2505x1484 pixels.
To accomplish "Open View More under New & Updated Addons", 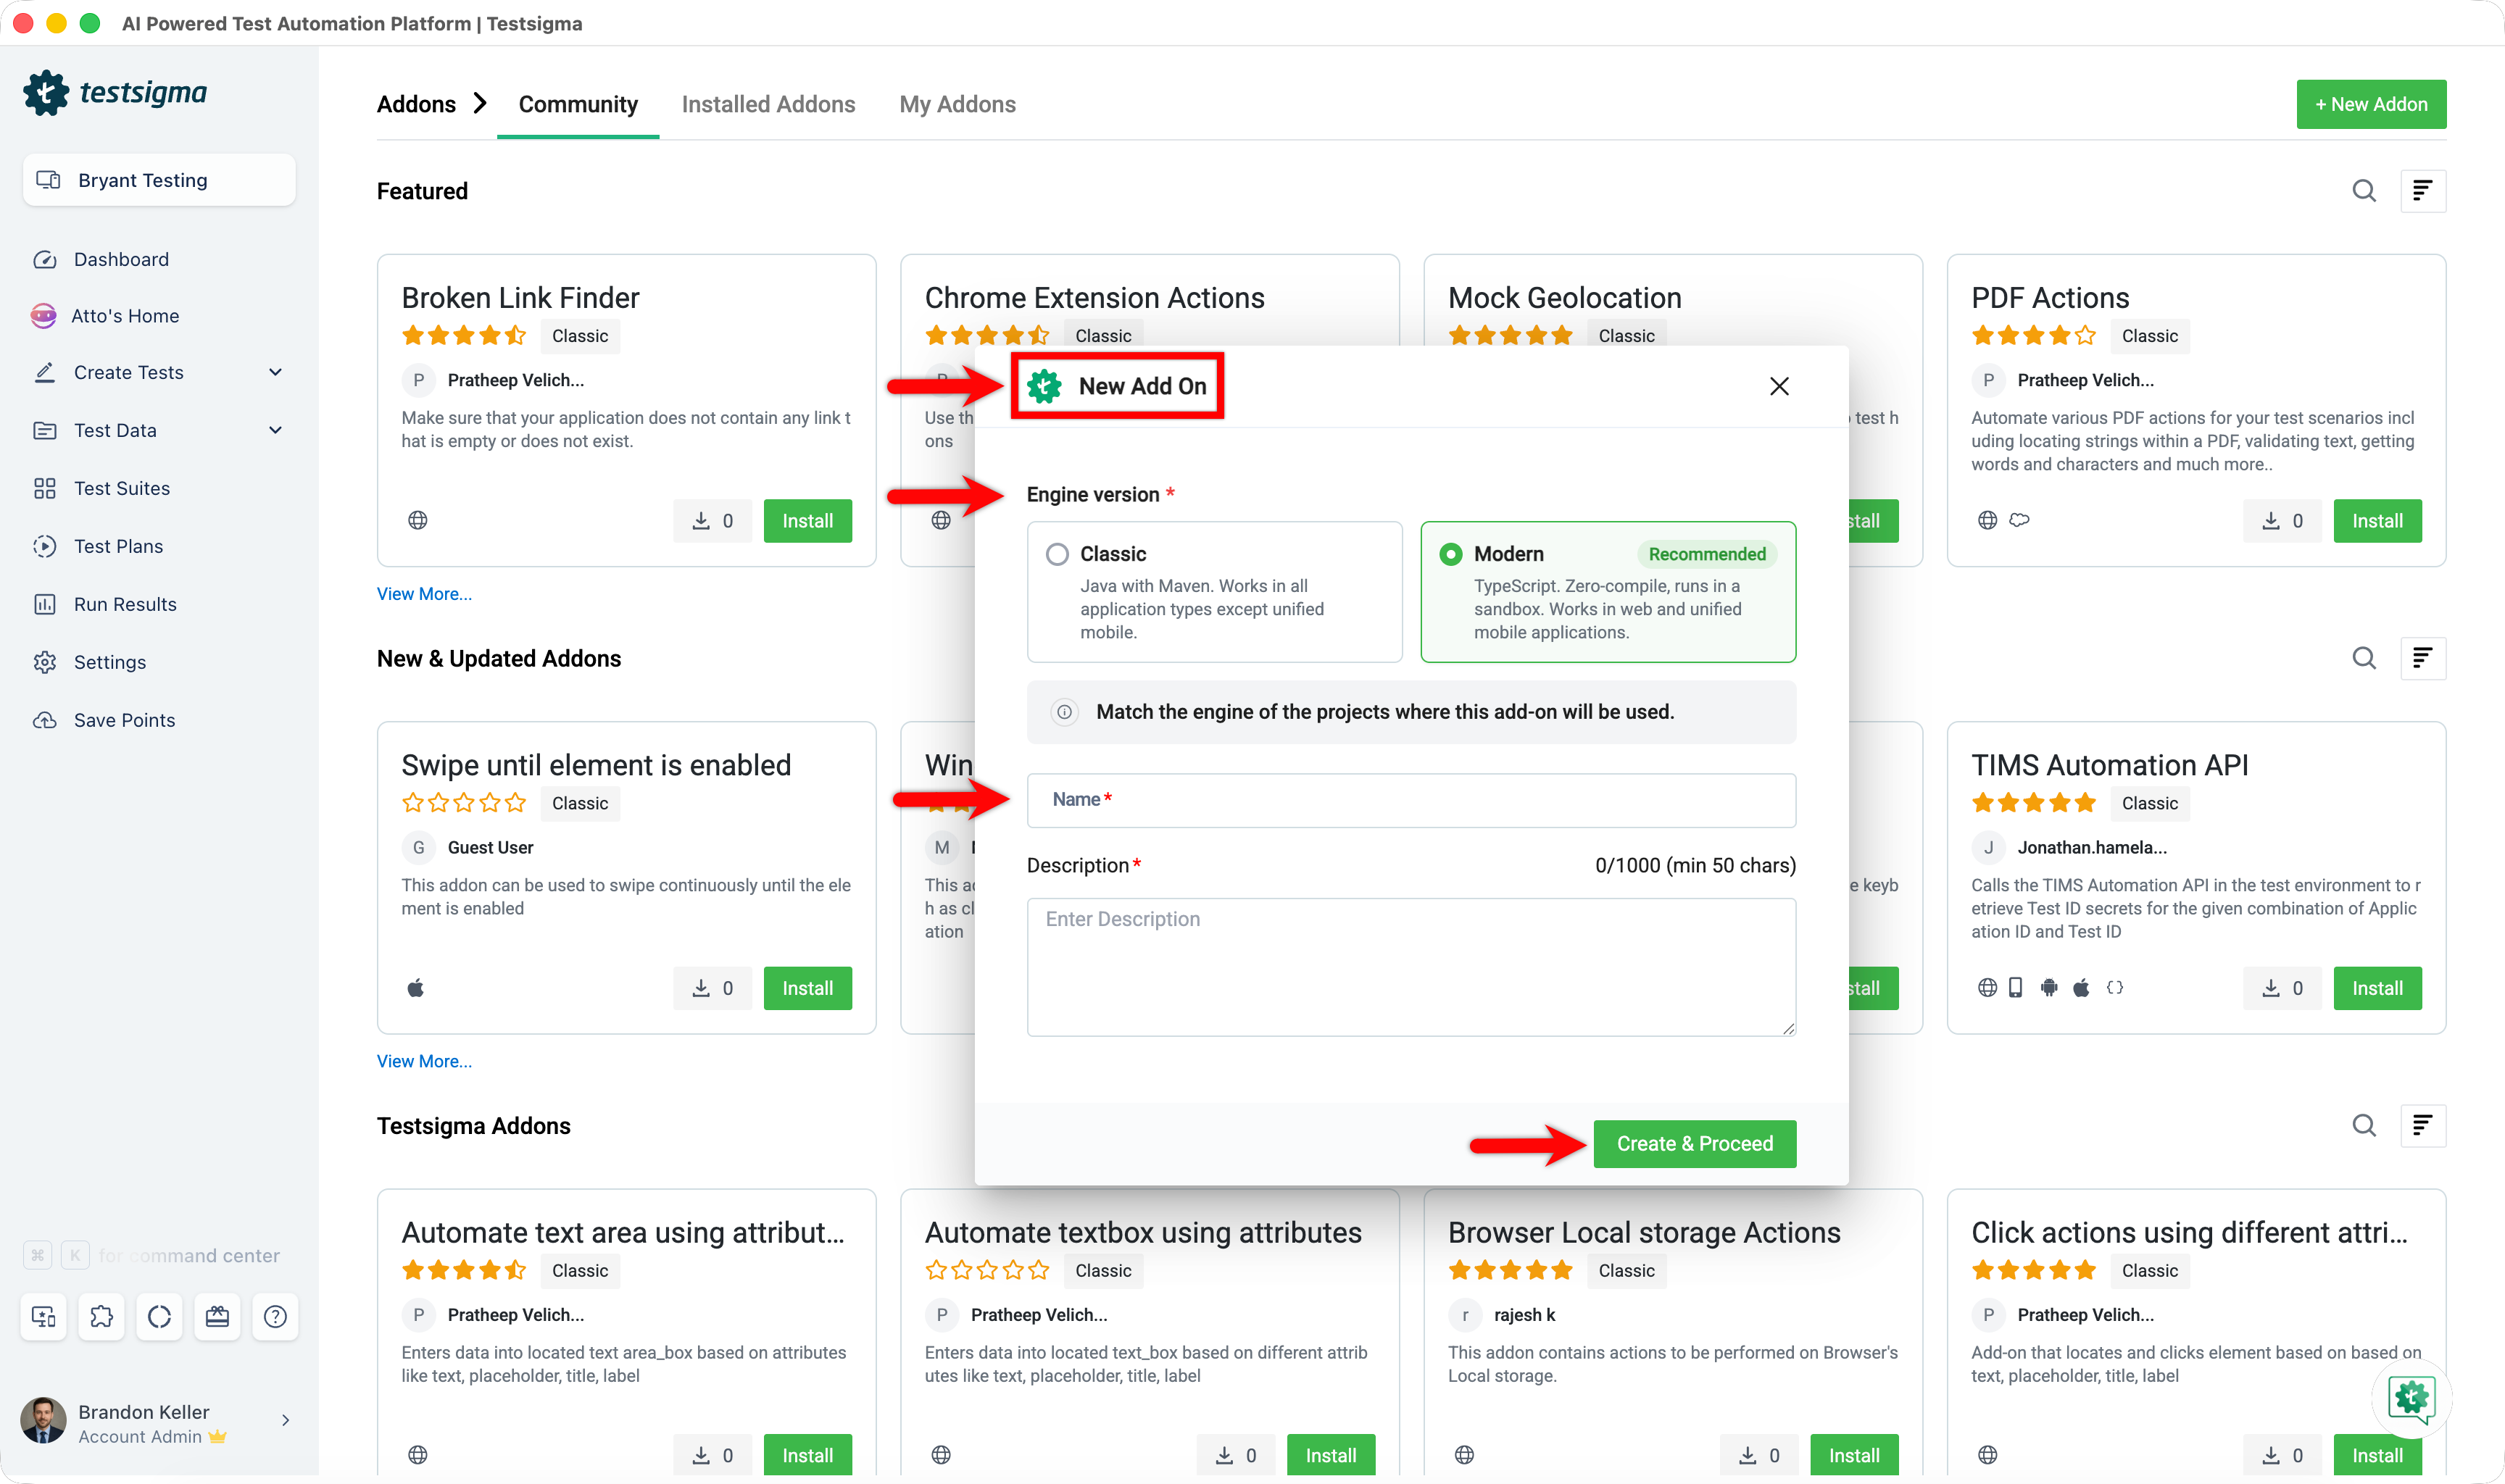I will pos(424,1061).
